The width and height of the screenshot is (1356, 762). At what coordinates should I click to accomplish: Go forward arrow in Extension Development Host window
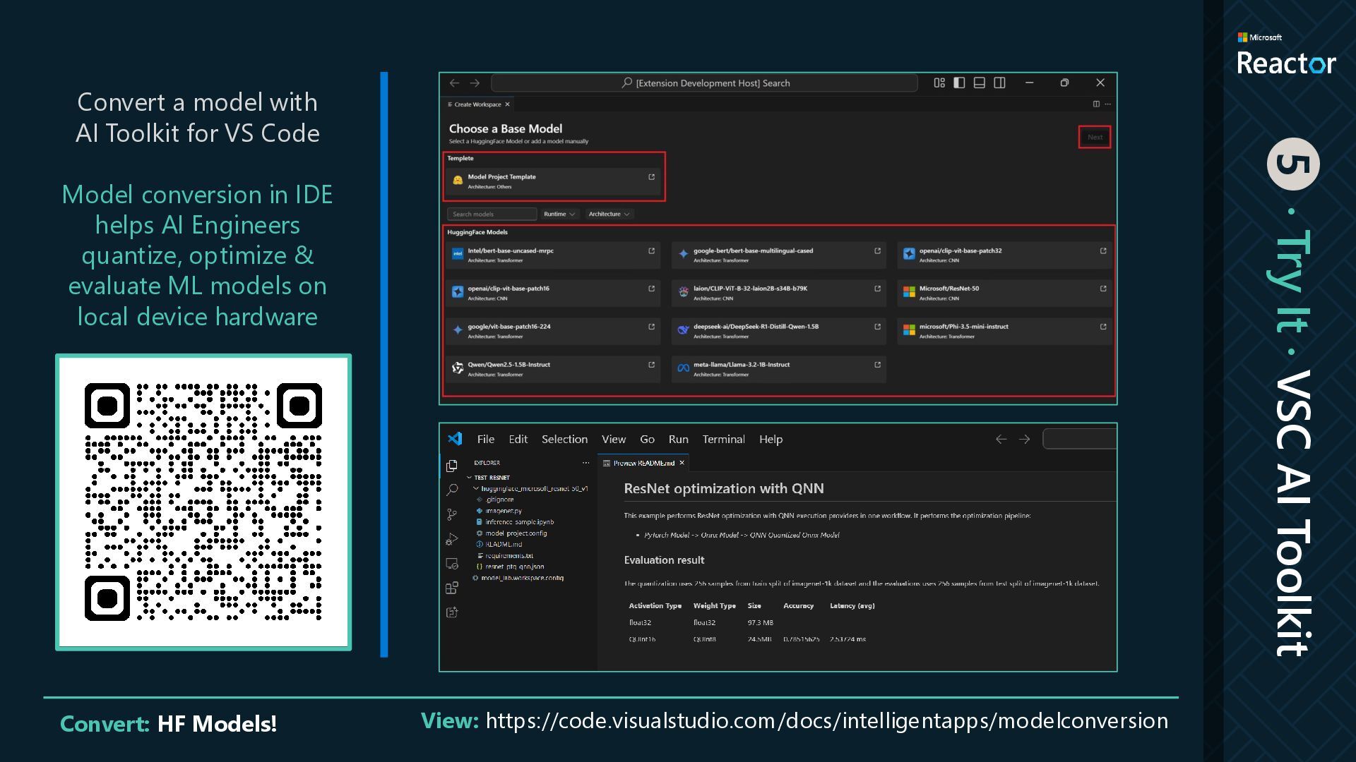(475, 83)
